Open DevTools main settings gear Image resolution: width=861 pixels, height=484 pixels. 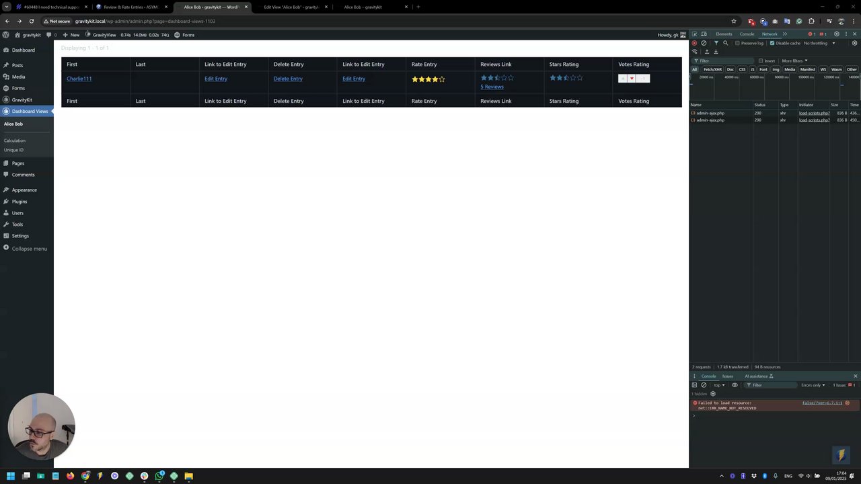pyautogui.click(x=837, y=34)
